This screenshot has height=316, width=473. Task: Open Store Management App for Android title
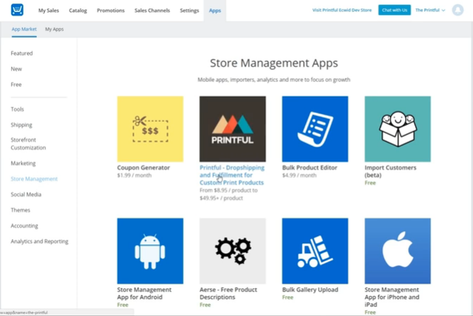click(144, 293)
